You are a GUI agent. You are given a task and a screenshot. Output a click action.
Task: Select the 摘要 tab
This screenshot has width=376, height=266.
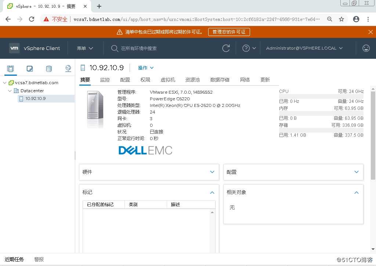85,80
